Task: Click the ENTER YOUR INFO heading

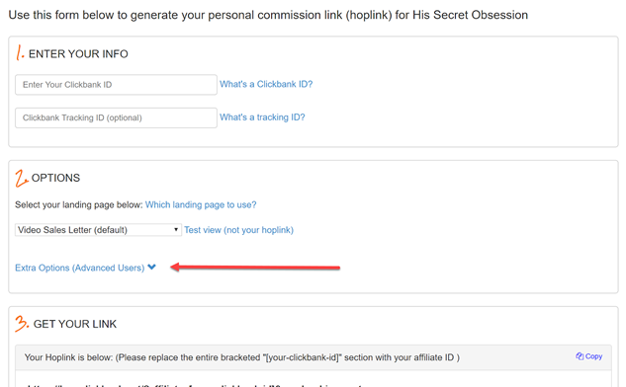Action: point(78,54)
